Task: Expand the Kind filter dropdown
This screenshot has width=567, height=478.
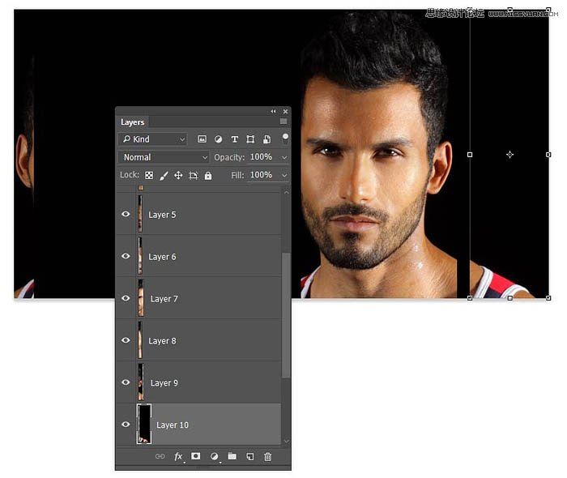Action: [x=153, y=139]
